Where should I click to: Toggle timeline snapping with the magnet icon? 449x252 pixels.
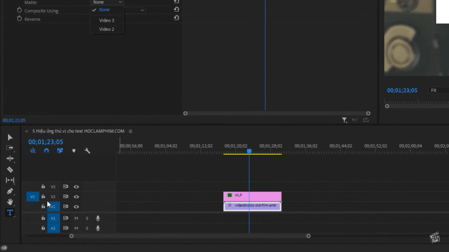46,151
